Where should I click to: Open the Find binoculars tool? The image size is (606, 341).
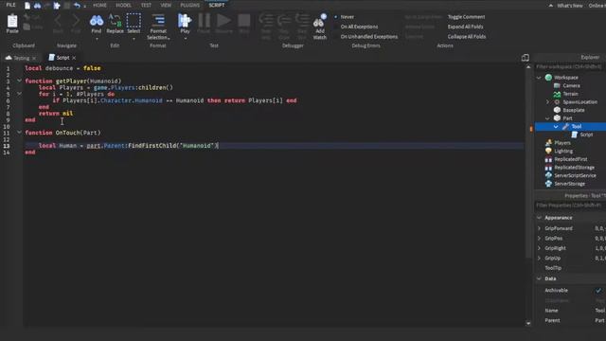pyautogui.click(x=97, y=21)
